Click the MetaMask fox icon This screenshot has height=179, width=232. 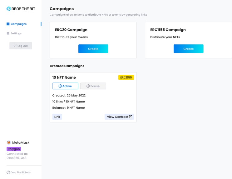(x=9, y=142)
